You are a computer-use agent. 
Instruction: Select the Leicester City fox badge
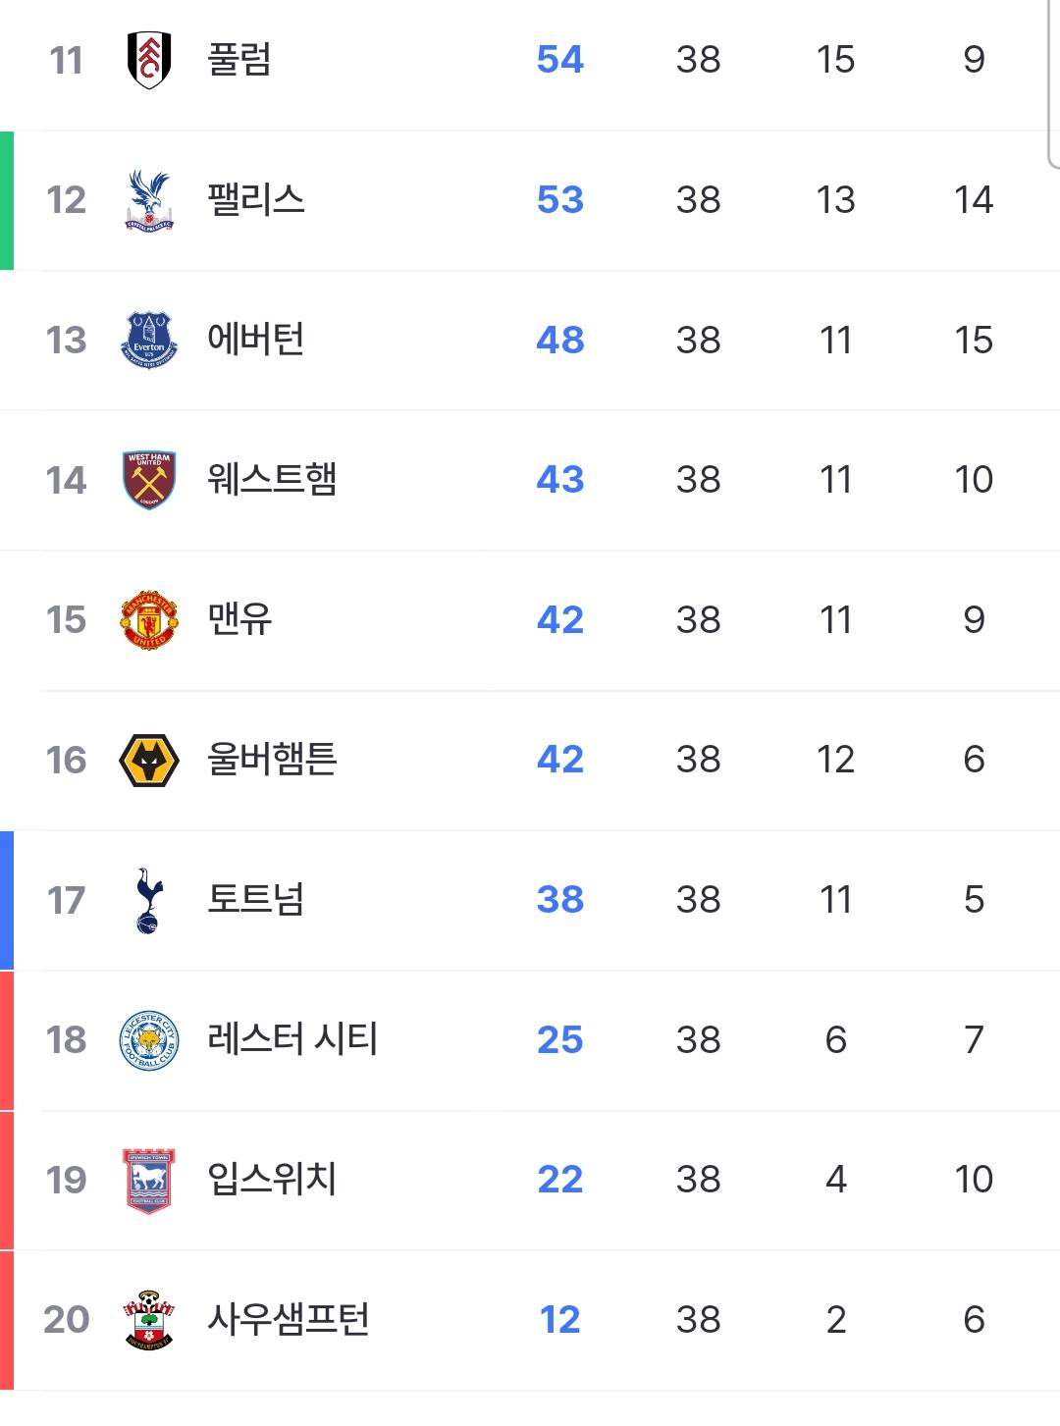149,1040
